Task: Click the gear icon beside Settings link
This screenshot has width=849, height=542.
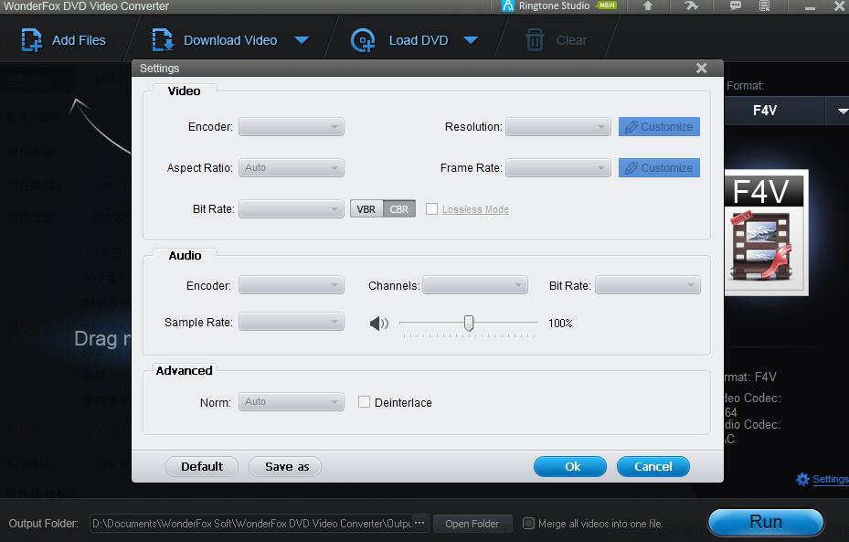Action: point(802,479)
